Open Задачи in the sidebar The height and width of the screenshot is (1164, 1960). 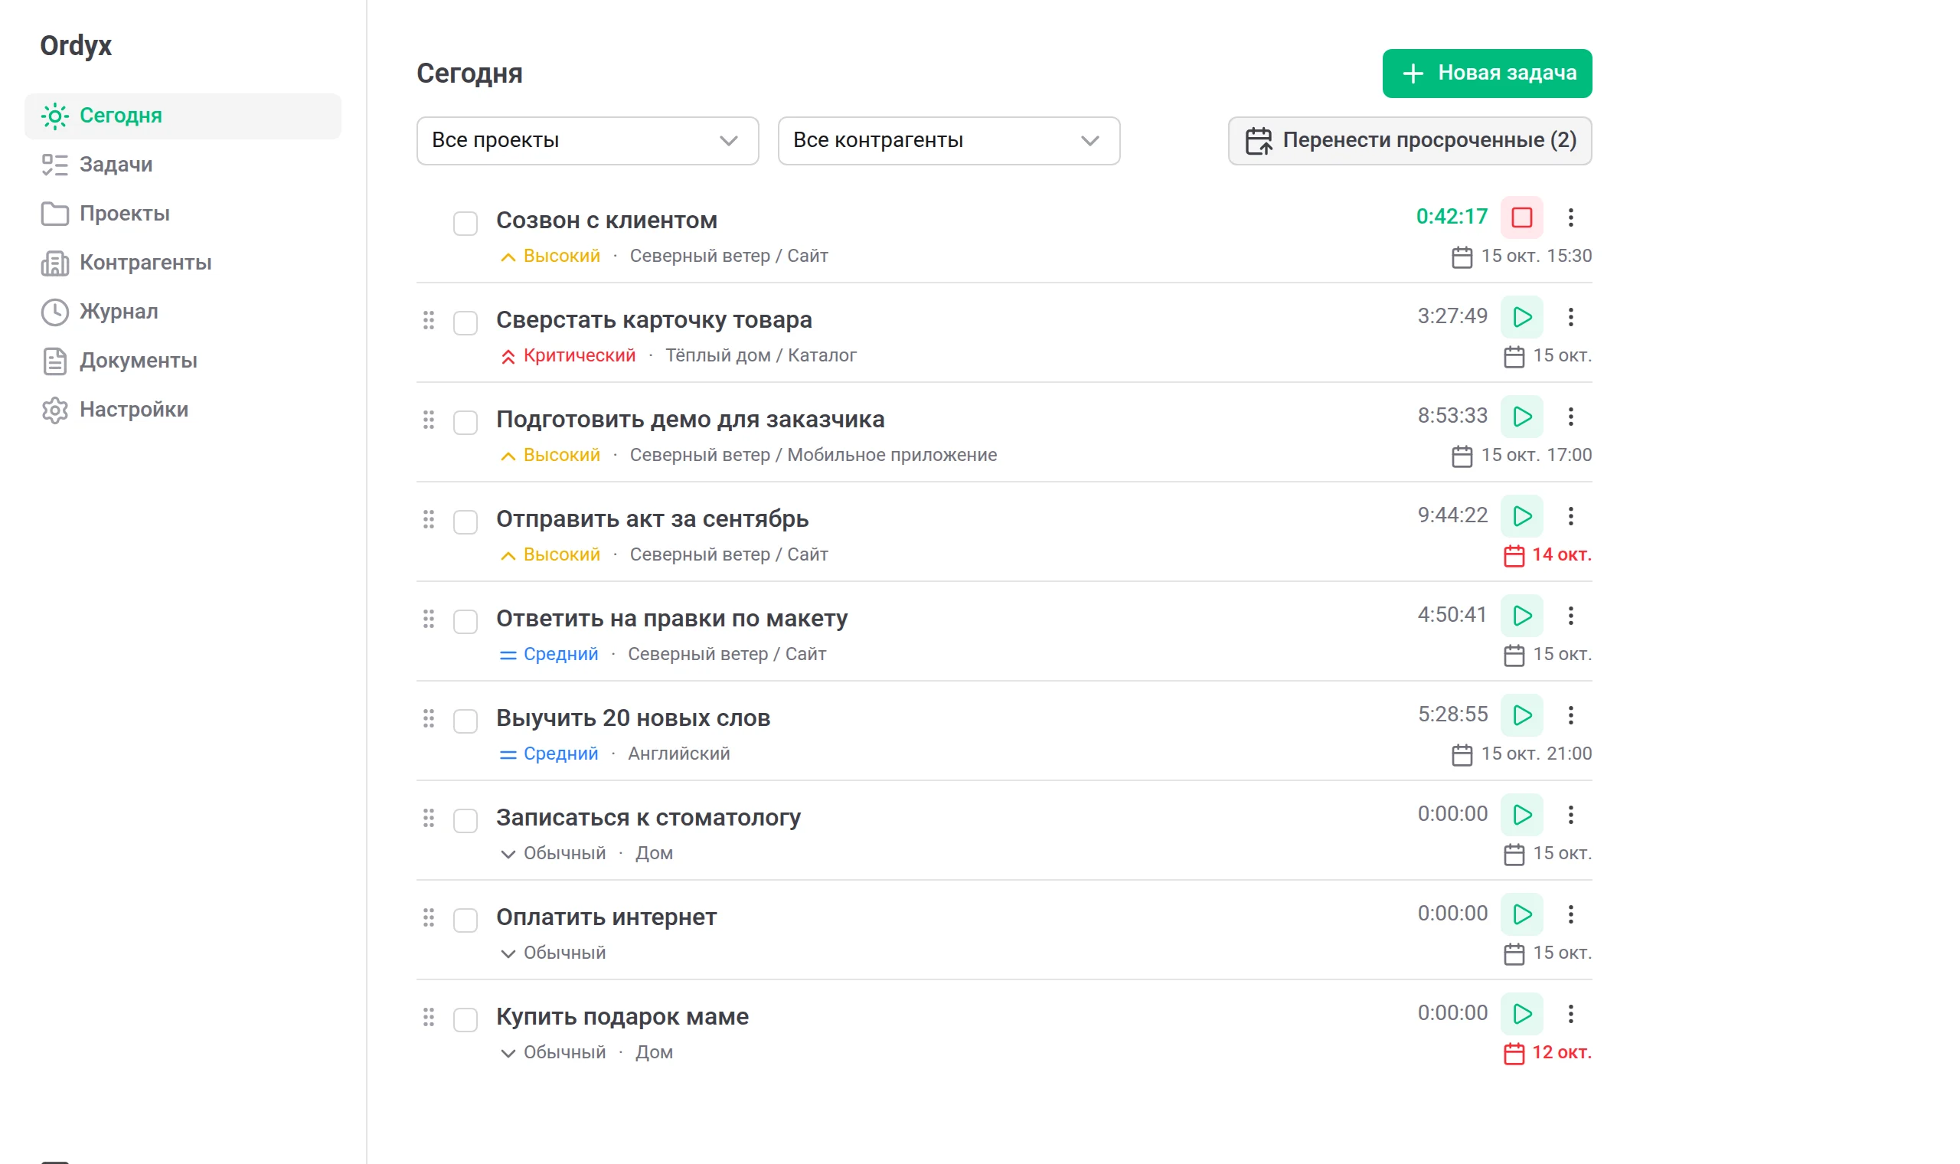pyautogui.click(x=183, y=165)
